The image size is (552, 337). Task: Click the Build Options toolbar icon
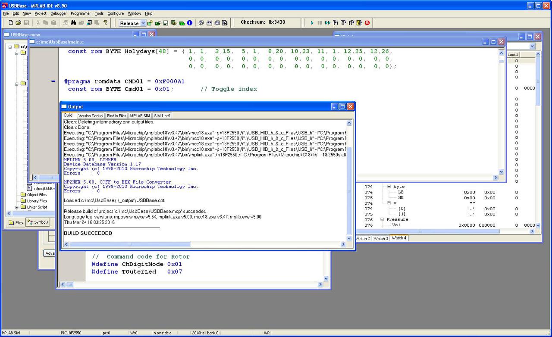tap(173, 23)
